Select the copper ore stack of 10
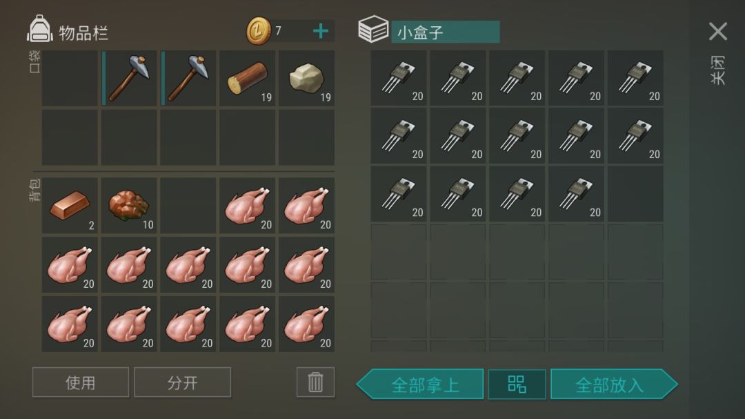Viewport: 745px width, 419px height. [x=129, y=206]
